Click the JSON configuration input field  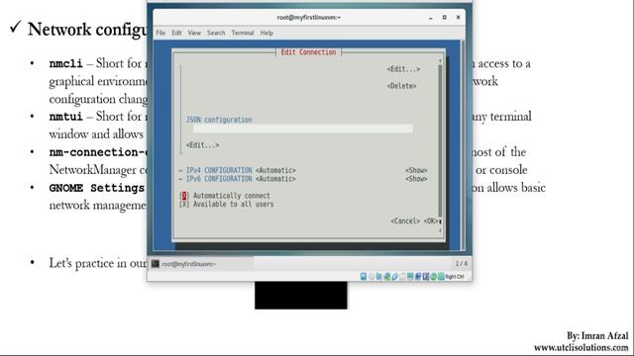[x=303, y=129]
